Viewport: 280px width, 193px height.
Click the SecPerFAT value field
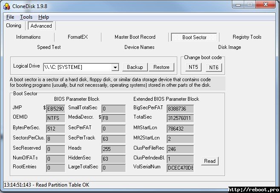tap(113, 128)
